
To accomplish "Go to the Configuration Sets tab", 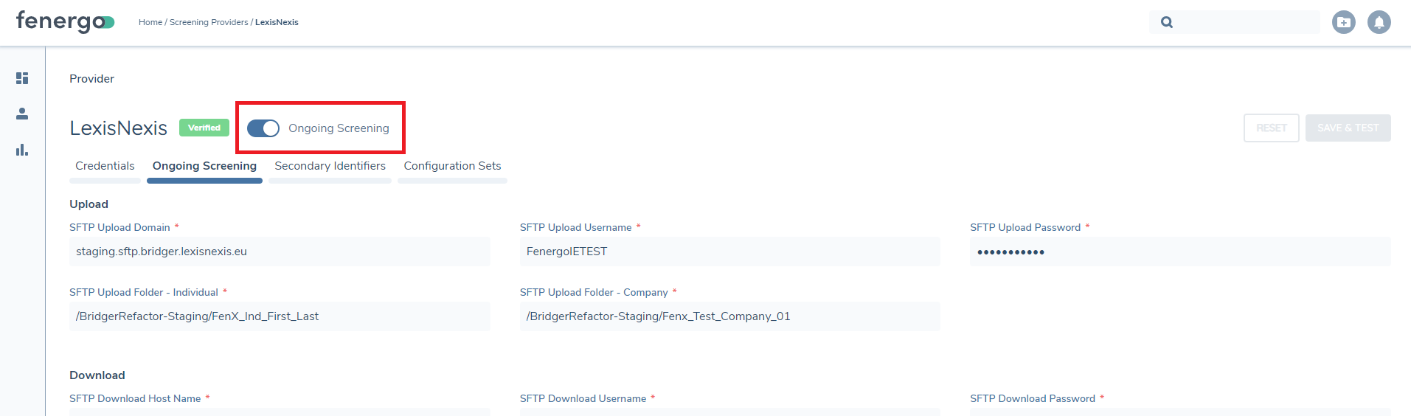I will (452, 166).
